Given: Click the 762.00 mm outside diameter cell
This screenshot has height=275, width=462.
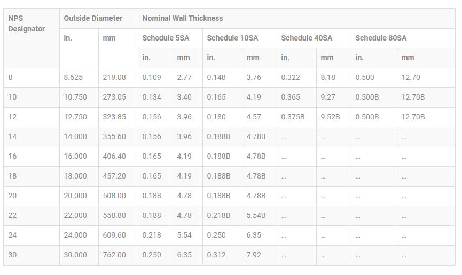Looking at the screenshot, I should pyautogui.click(x=114, y=255).
